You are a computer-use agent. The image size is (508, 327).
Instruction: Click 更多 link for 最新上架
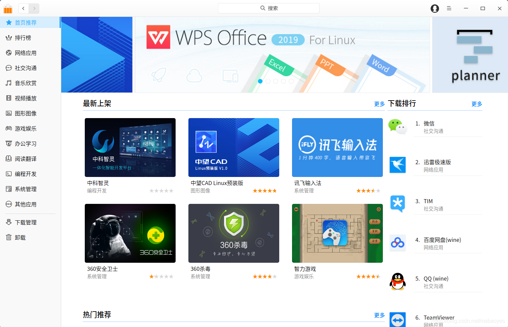(x=379, y=104)
